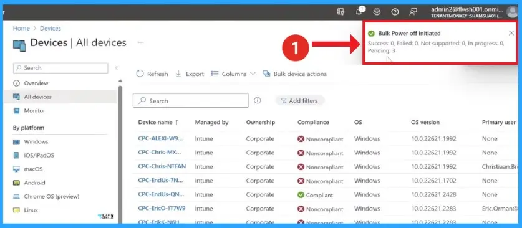Collapse the sidebar with double chevron
This screenshot has height=228, width=522.
pos(117,68)
